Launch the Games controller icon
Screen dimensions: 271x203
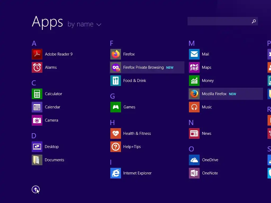(x=116, y=107)
